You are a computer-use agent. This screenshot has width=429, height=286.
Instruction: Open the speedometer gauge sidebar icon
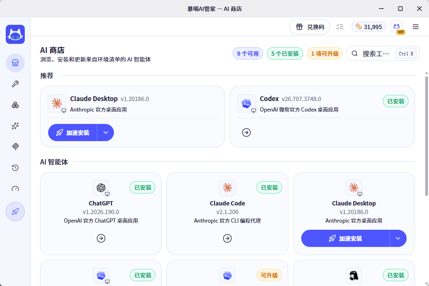[x=15, y=189]
